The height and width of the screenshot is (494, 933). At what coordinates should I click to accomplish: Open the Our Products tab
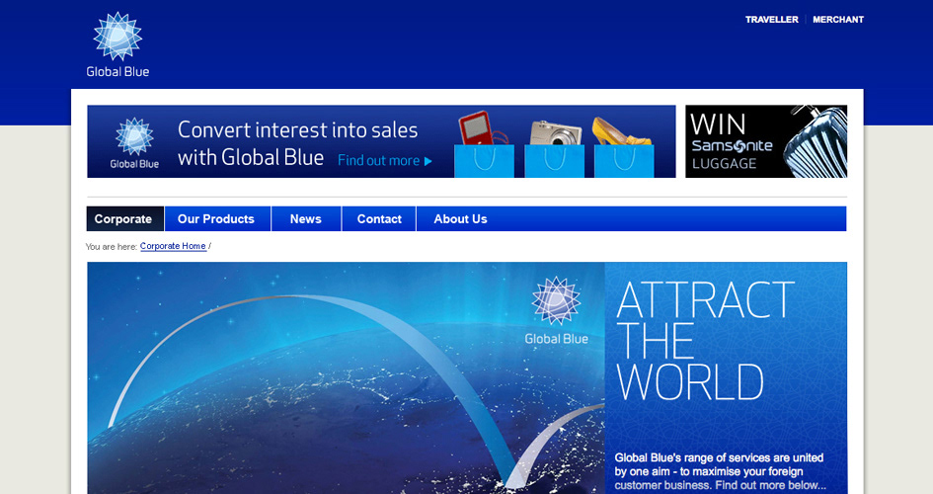[x=216, y=219]
